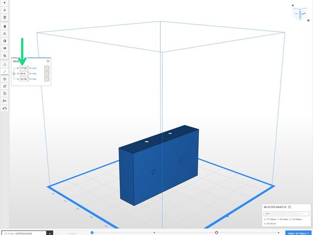313x235 pixels.
Task: Select the highlighted resize tool
Action: coord(5,71)
